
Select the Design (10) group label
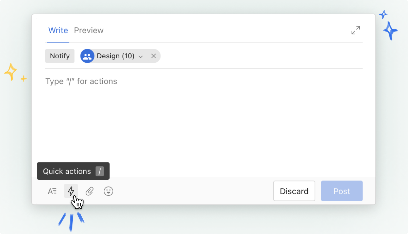(x=116, y=56)
